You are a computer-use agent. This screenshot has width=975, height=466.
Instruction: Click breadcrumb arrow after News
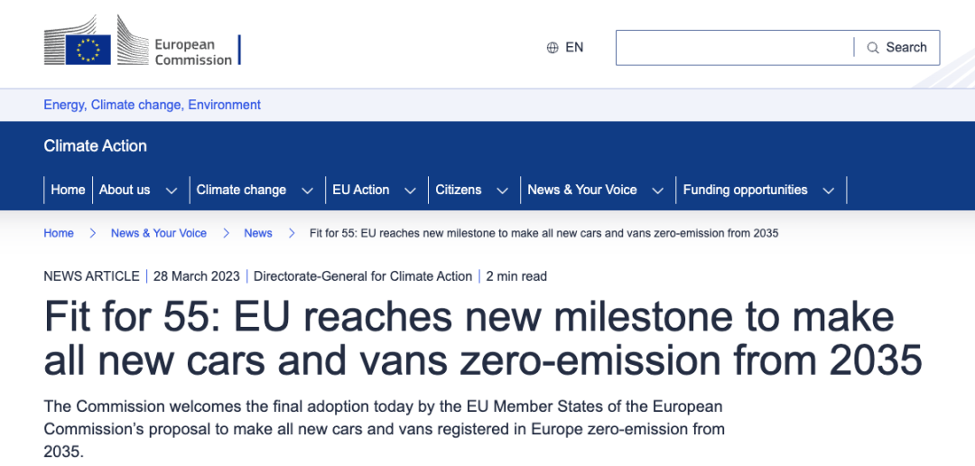pos(291,233)
